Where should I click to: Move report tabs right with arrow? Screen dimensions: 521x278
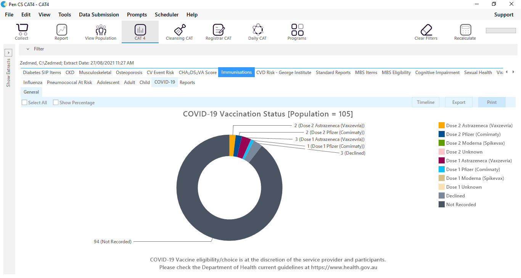(x=513, y=72)
